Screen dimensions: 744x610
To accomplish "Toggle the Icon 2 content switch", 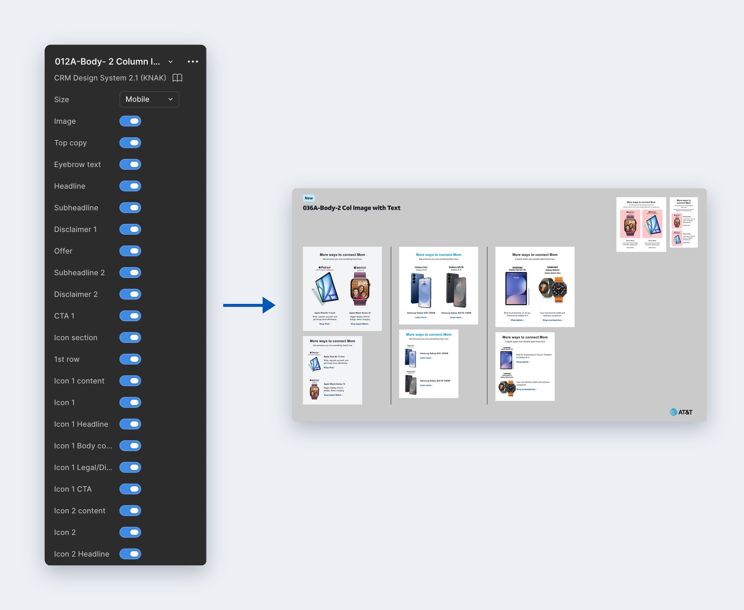I will coord(130,511).
